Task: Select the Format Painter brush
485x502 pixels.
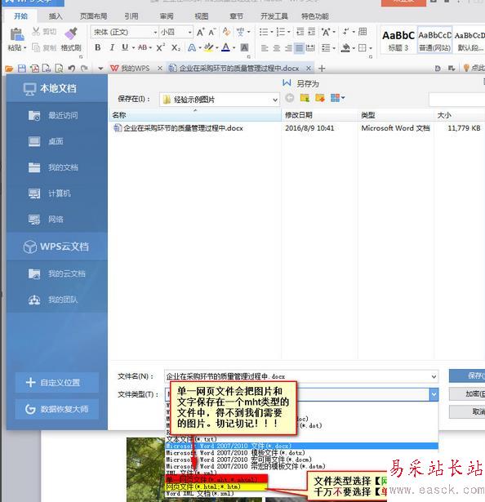Action: (x=71, y=33)
